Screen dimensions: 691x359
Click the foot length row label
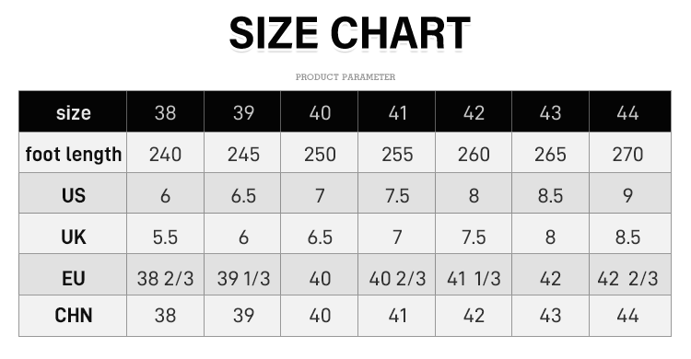[73, 153]
